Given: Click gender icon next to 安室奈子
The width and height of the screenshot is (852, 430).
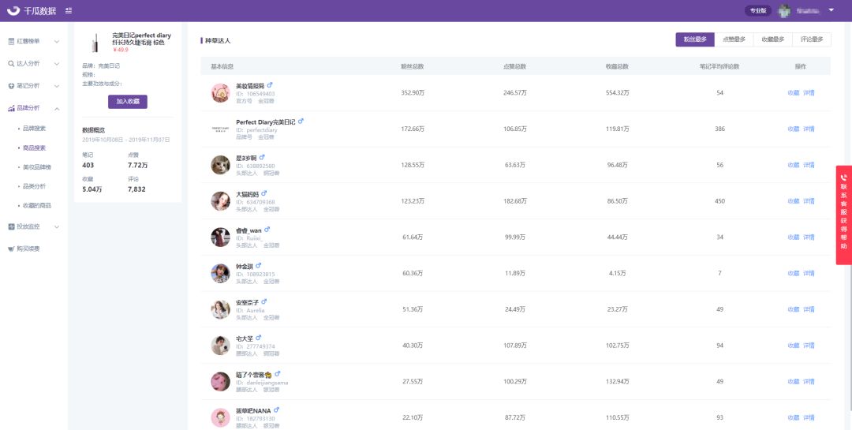Looking at the screenshot, I should pos(264,301).
